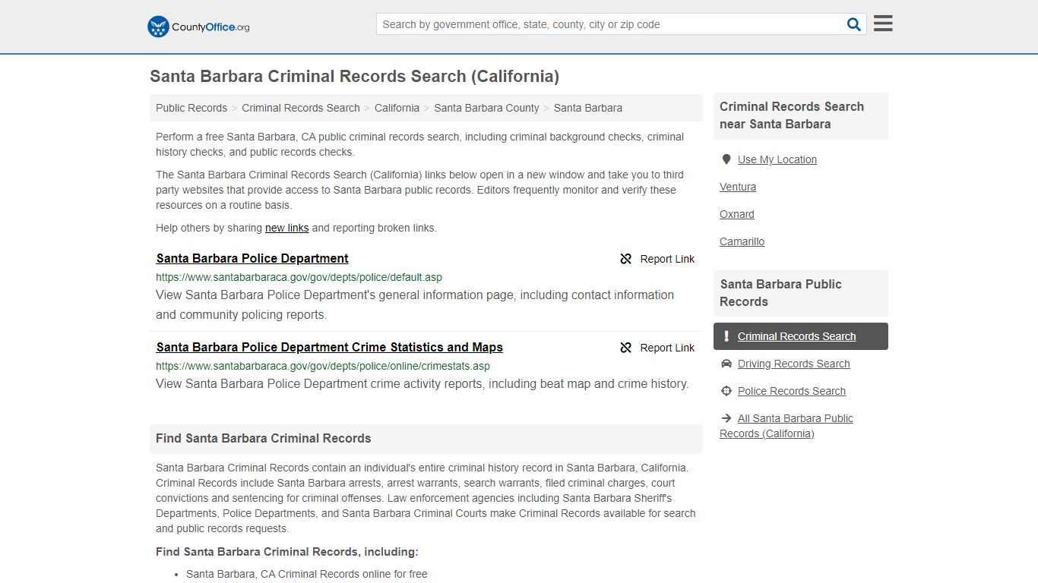Click 'Find Santa Barbara Criminal Records, including:' text
The width and height of the screenshot is (1038, 583).
[x=287, y=552]
